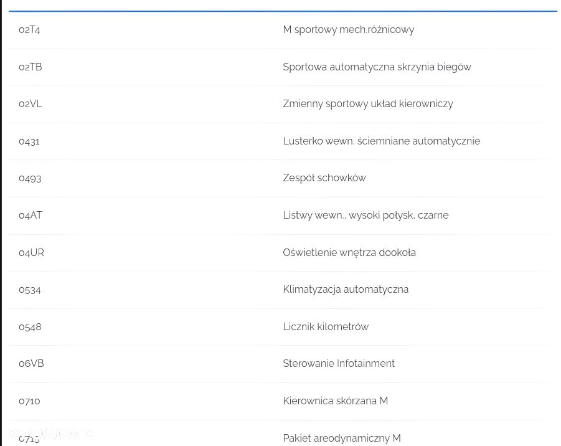The image size is (561, 446).
Task: Select Sportowa automatyczna skrzynia biegów text
Action: (x=377, y=67)
